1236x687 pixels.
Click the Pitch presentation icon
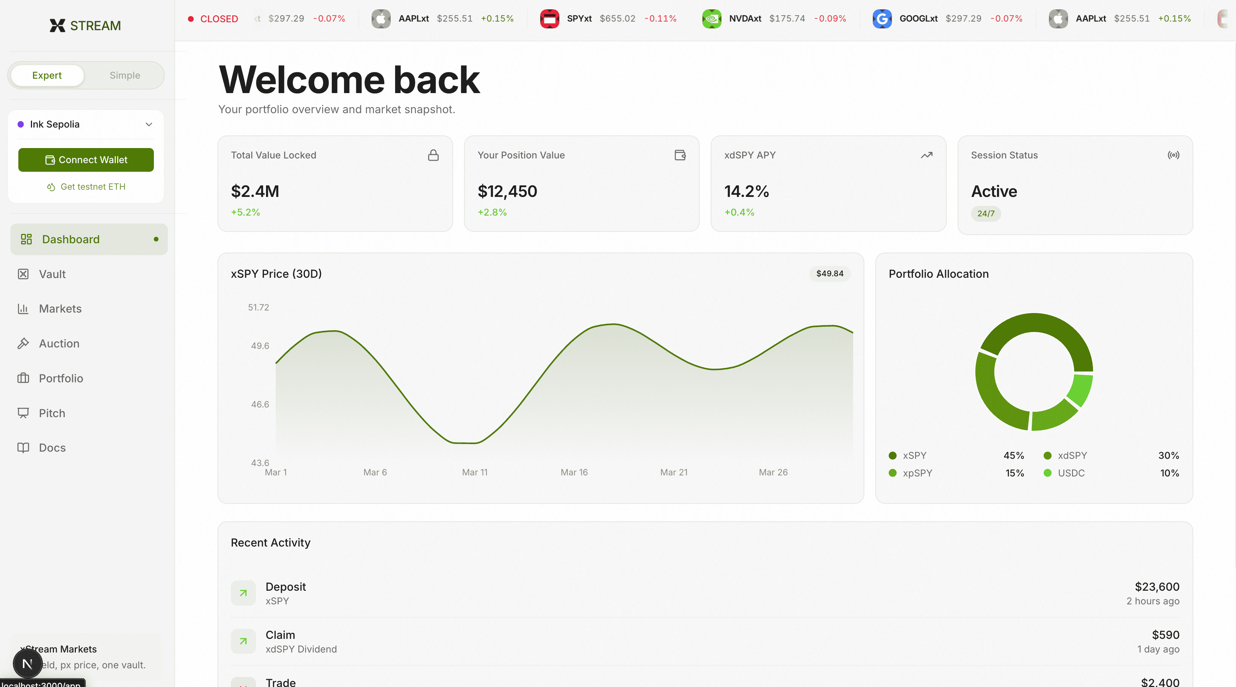(x=23, y=413)
